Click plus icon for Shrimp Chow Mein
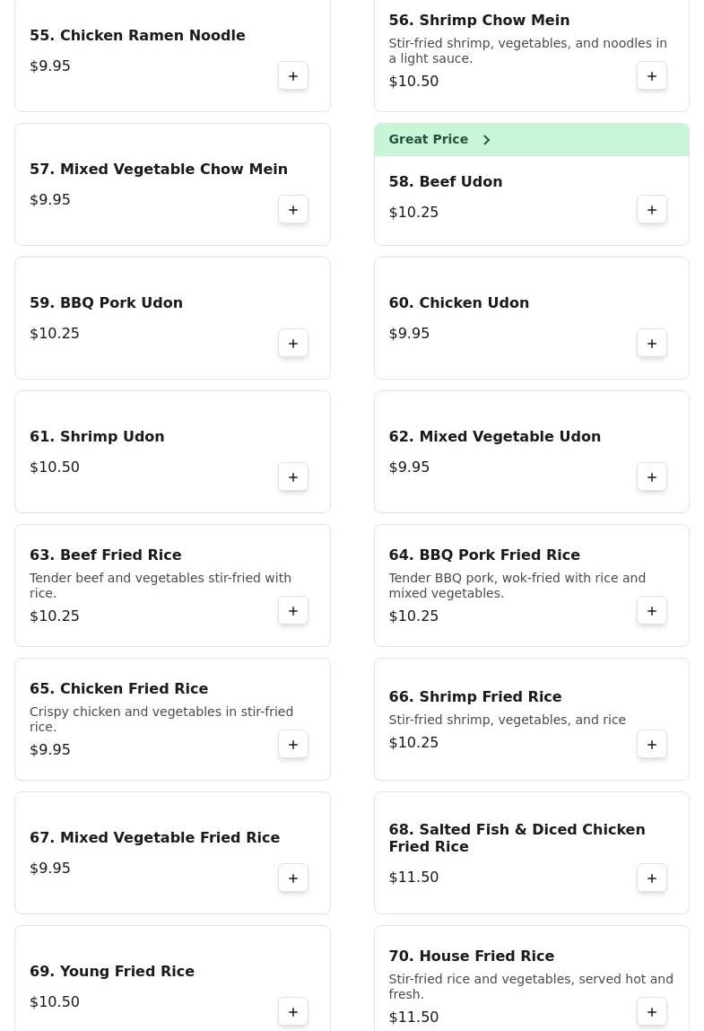 [652, 76]
